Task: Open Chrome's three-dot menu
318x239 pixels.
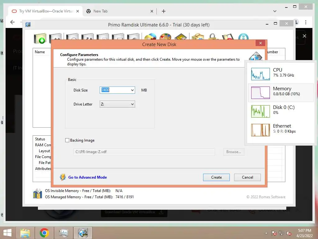Action: point(306,22)
